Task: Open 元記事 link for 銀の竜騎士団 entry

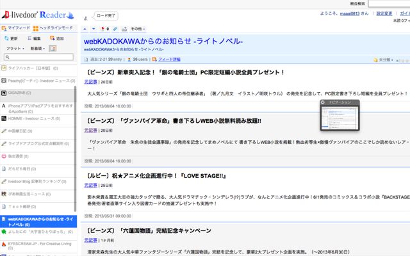Action: [91, 82]
